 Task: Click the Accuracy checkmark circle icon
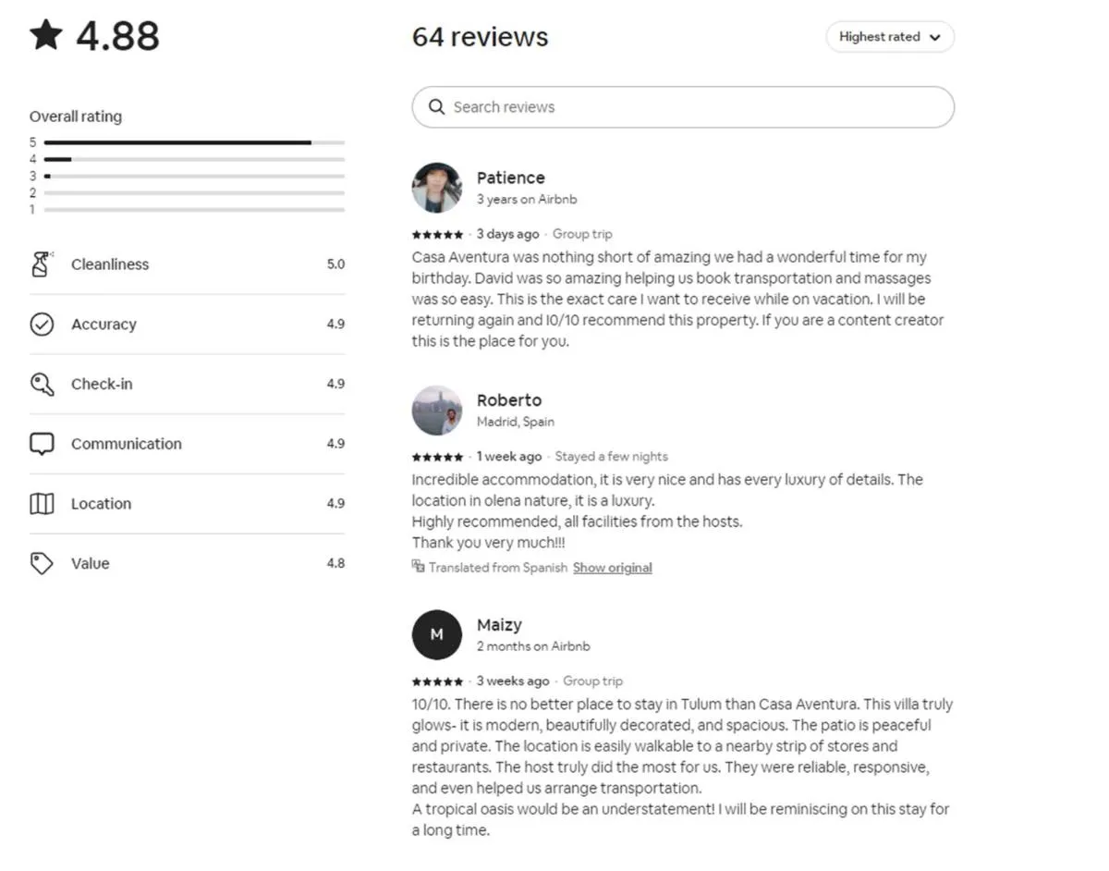pyautogui.click(x=42, y=325)
